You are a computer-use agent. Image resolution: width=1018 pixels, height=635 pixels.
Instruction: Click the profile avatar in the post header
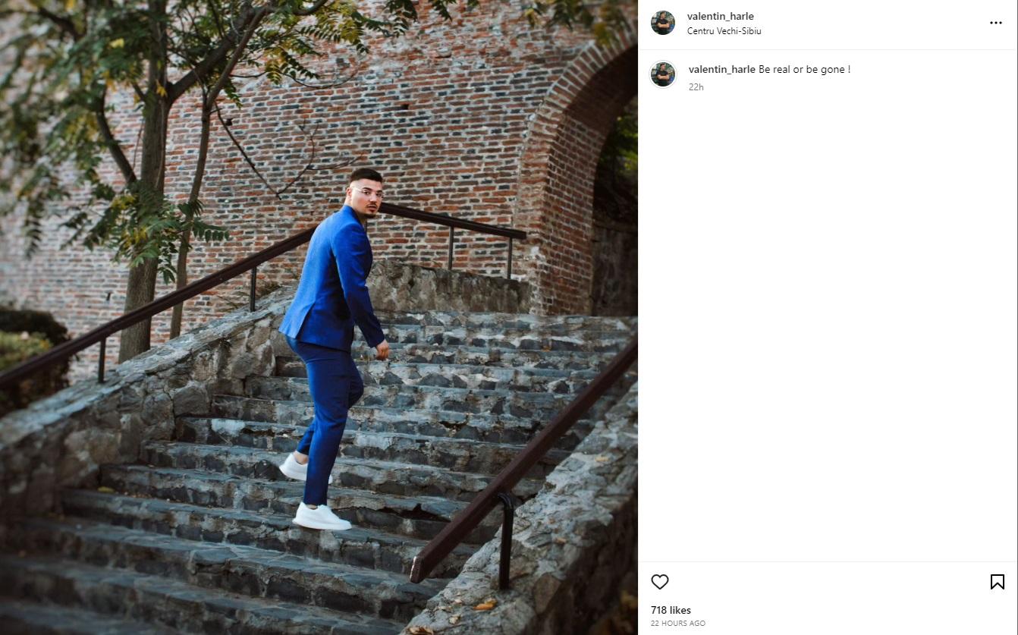pyautogui.click(x=663, y=23)
